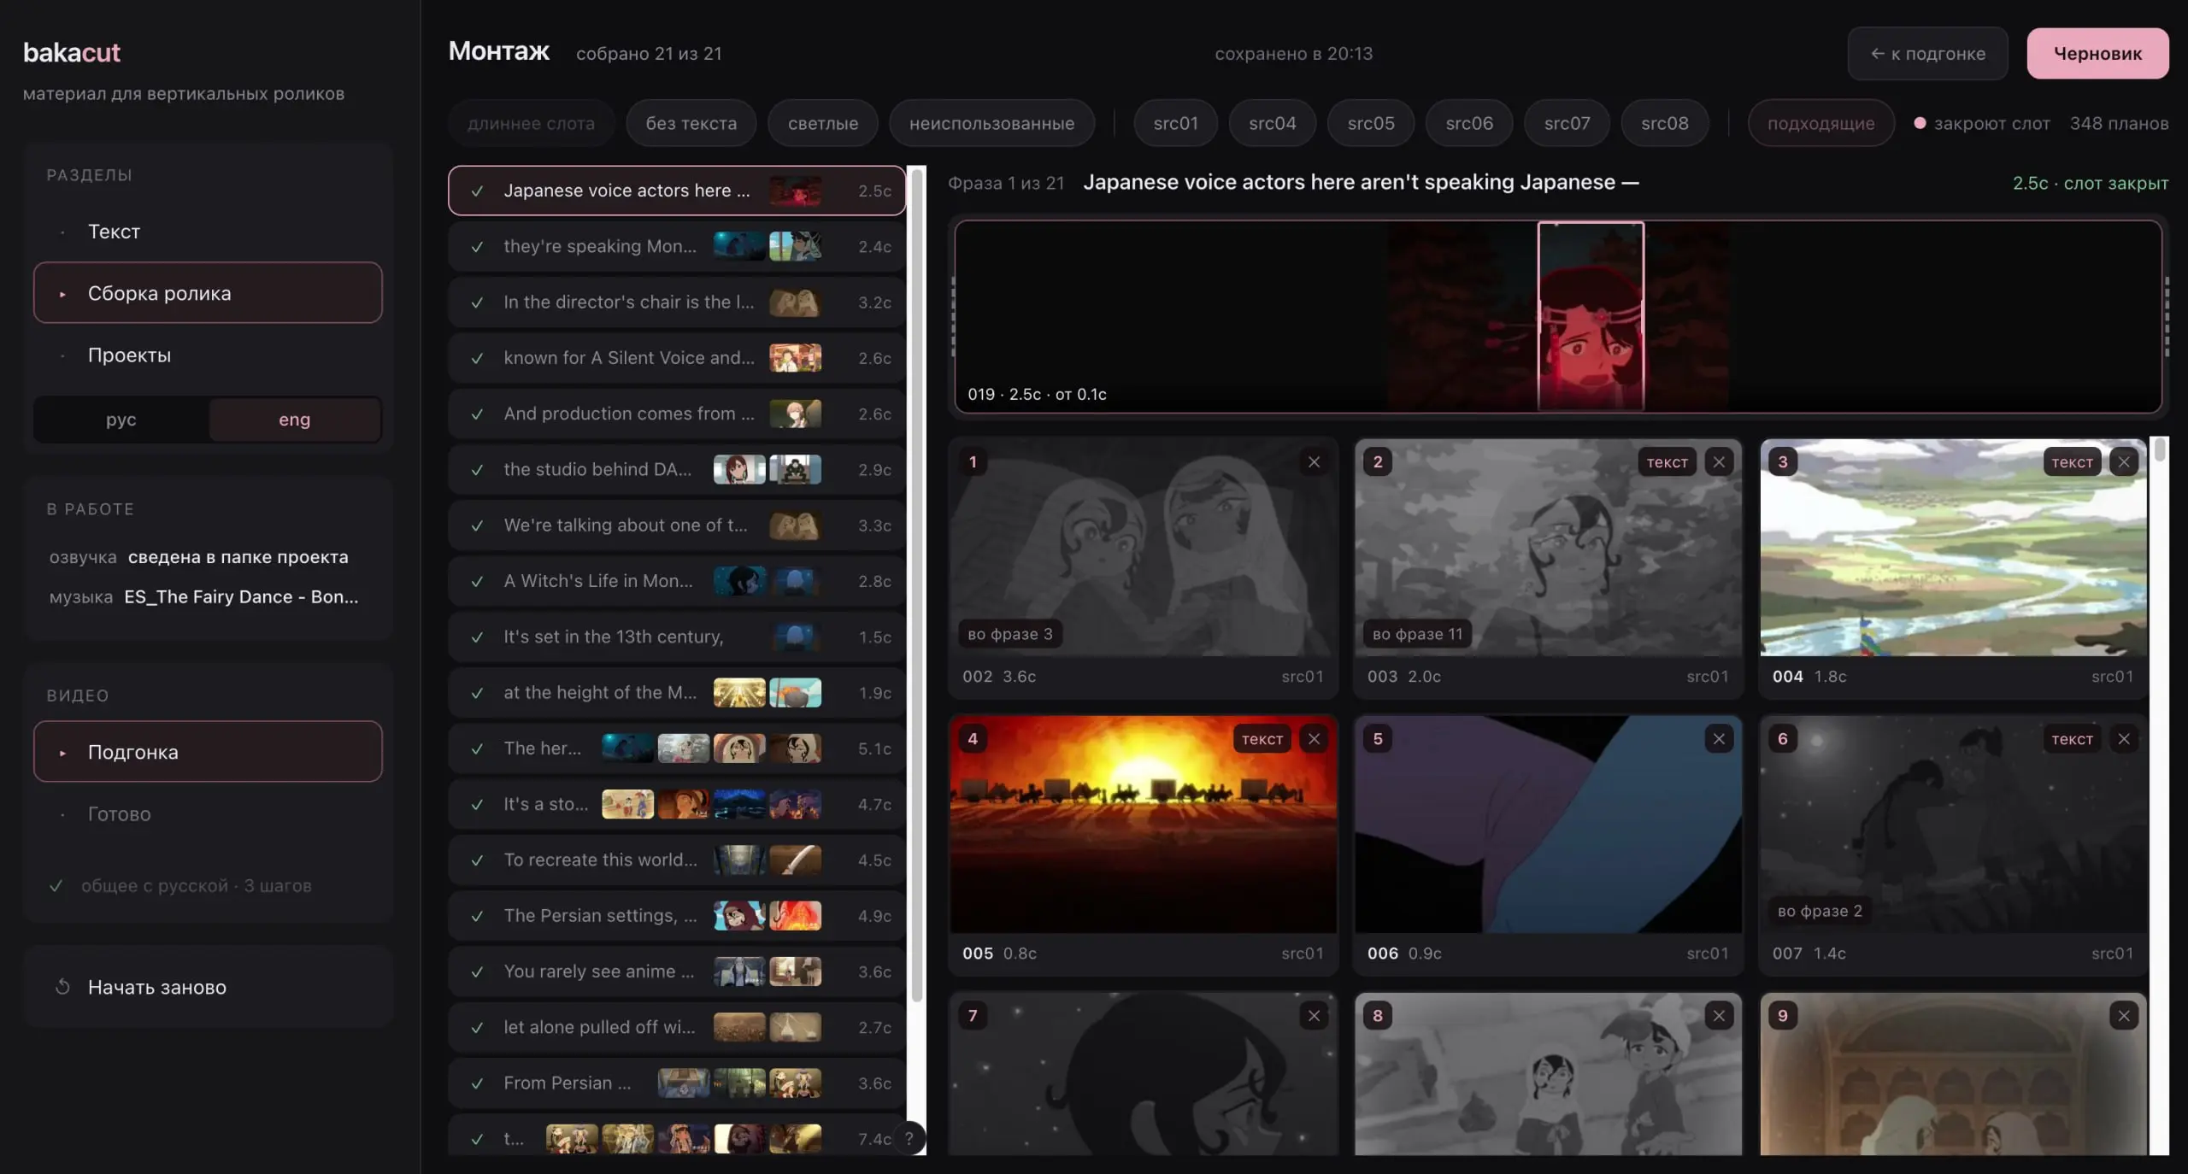Select clip 005 sunset caravan thumbnail
This screenshot has width=2188, height=1174.
pos(1144,825)
